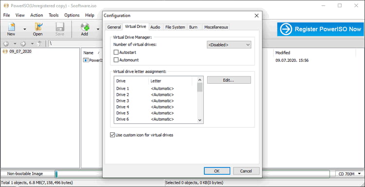
Task: Open the Options menu
Action: pyautogui.click(x=72, y=15)
